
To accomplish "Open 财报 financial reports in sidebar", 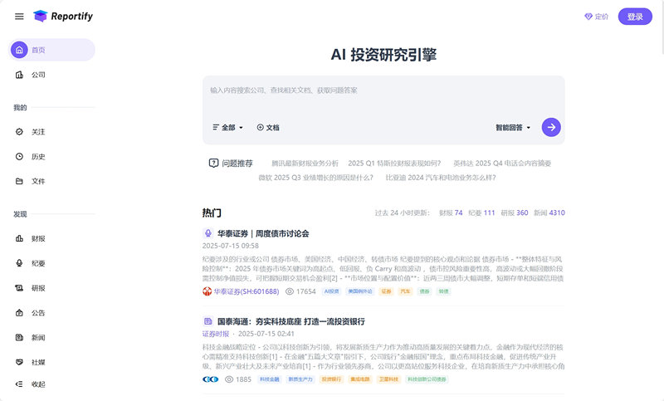I will 38,239.
